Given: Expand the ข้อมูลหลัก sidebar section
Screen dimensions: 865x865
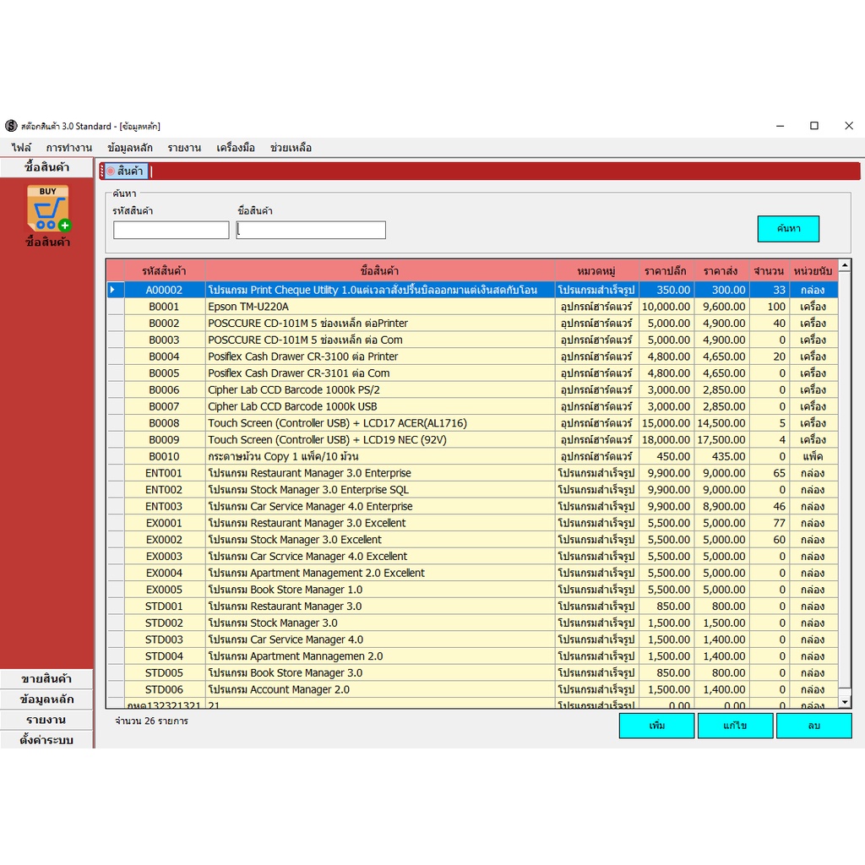Looking at the screenshot, I should point(47,699).
